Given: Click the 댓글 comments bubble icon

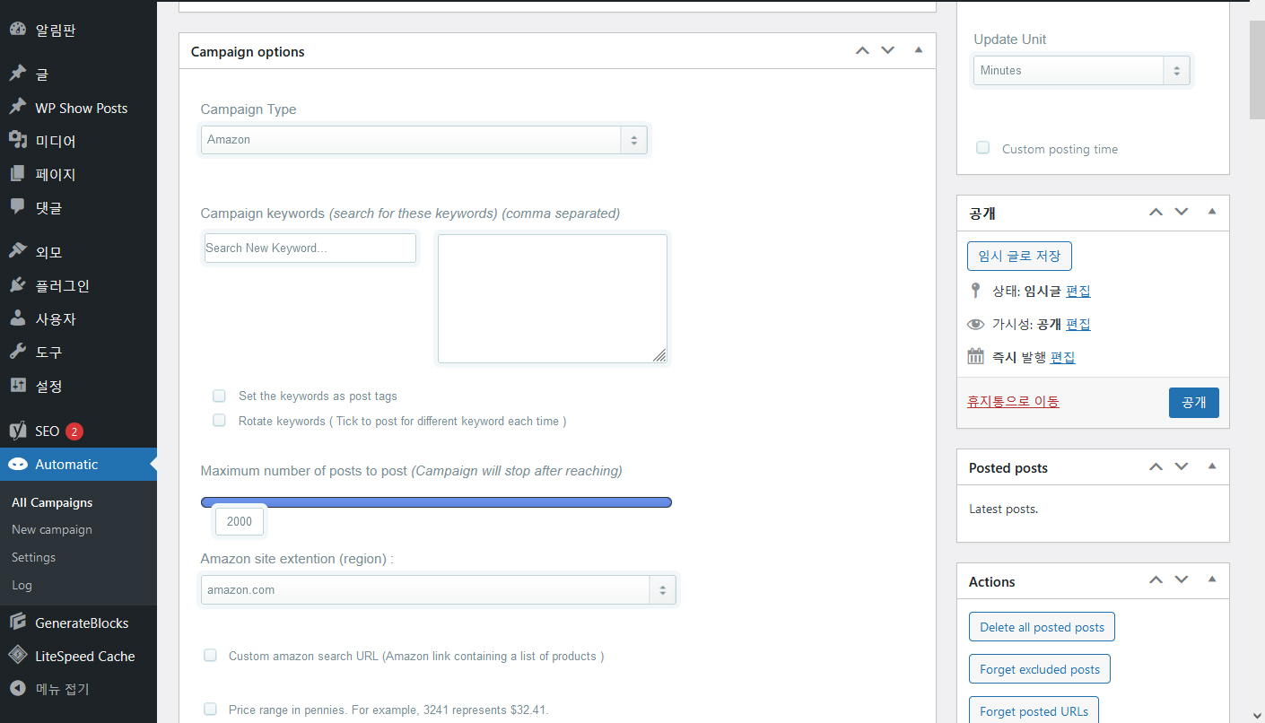Looking at the screenshot, I should pos(17,207).
